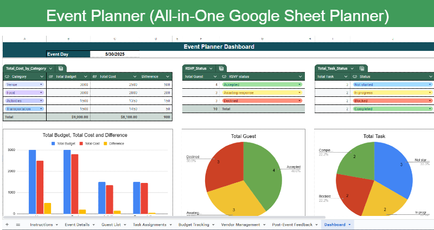
Task: Open the RSVP status column dropdown
Action: [x=301, y=76]
